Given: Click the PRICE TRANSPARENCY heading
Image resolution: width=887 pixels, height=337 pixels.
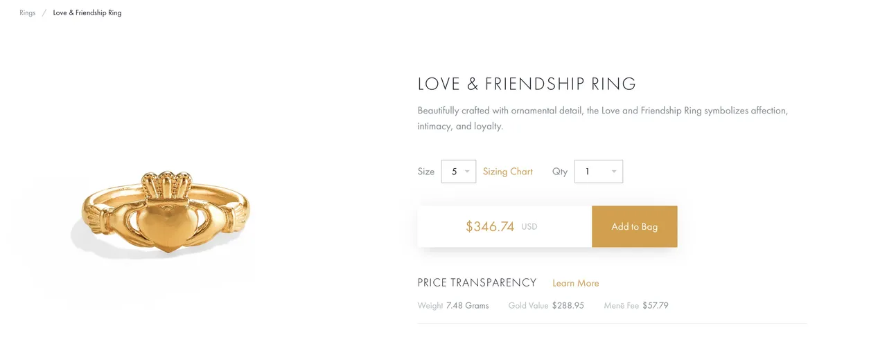Looking at the screenshot, I should point(477,282).
